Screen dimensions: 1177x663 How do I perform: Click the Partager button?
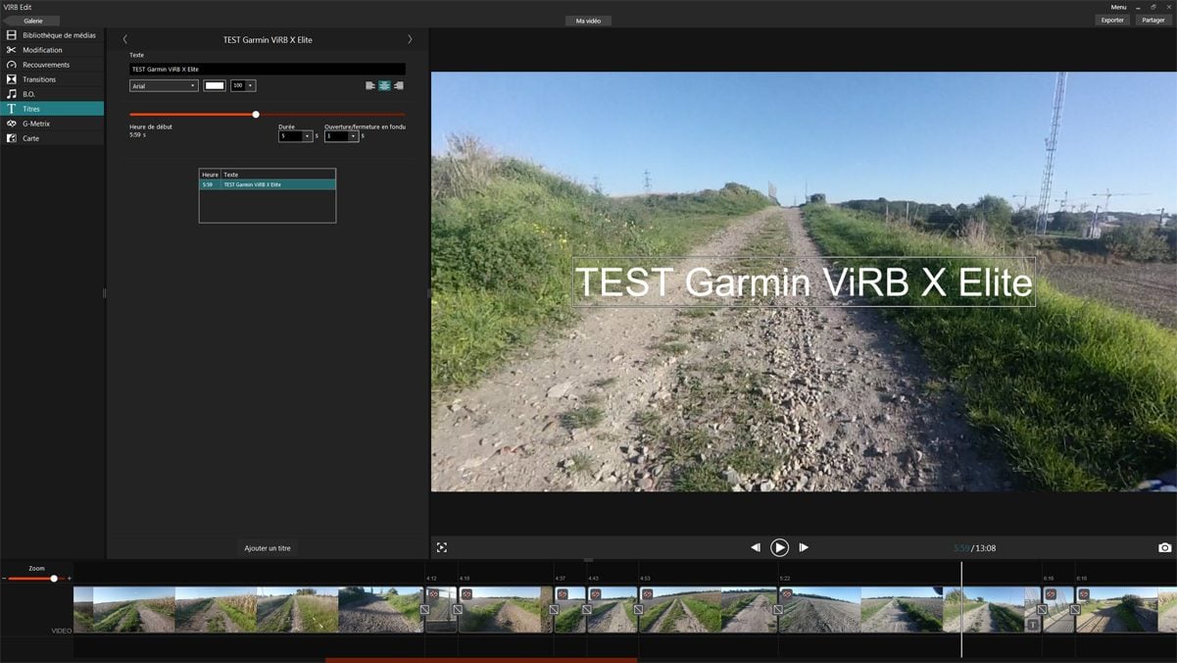pyautogui.click(x=1153, y=20)
